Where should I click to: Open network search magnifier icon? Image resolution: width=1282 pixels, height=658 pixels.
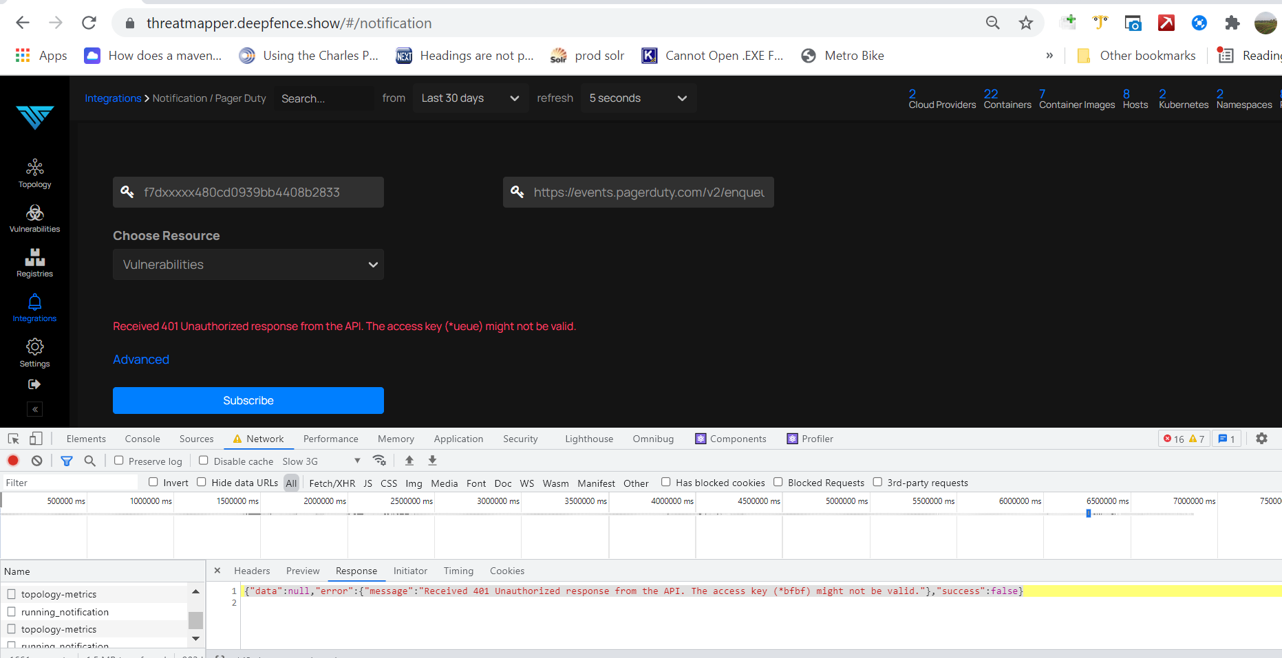point(89,461)
